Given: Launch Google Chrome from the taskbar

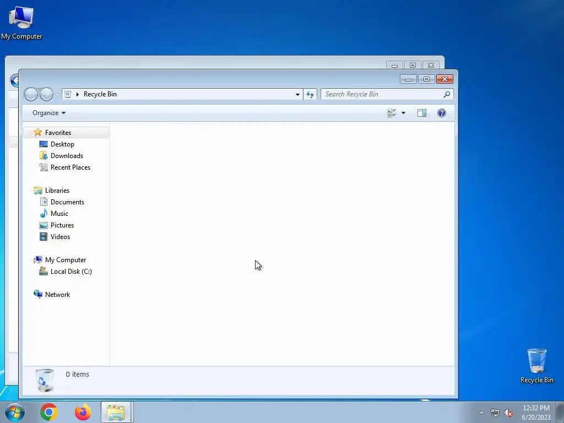Looking at the screenshot, I should 49,412.
